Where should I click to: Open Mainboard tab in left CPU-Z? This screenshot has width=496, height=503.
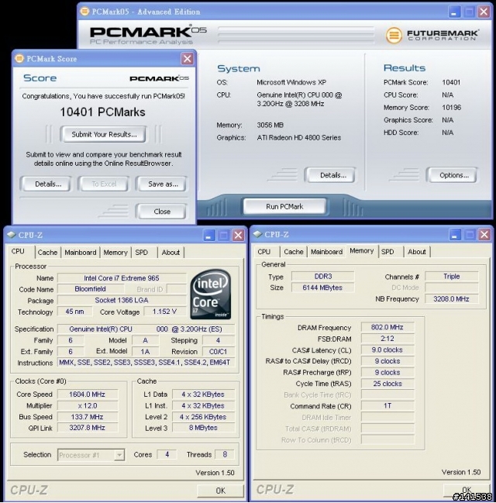point(81,253)
